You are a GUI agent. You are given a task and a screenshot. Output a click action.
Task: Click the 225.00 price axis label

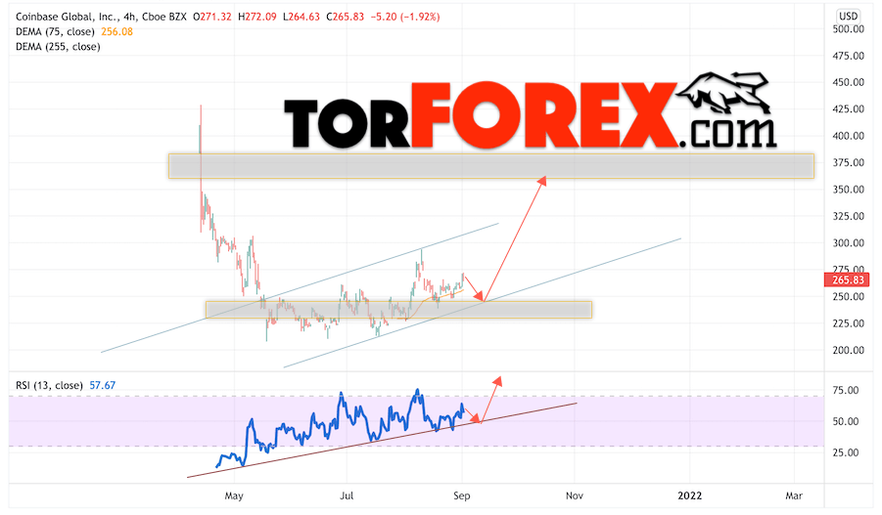(x=849, y=323)
